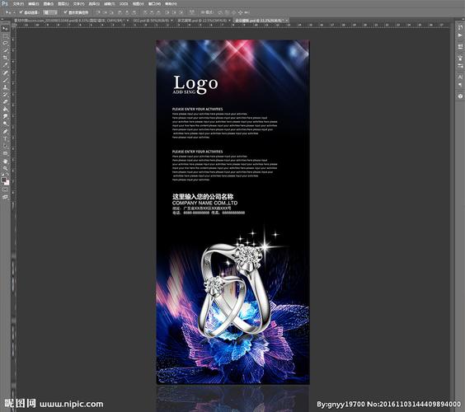Open the Paragraph panel icon
465x412 pixels.
(460, 85)
